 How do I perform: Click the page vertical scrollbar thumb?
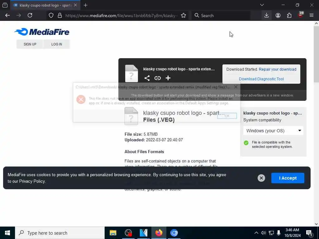click(316, 54)
